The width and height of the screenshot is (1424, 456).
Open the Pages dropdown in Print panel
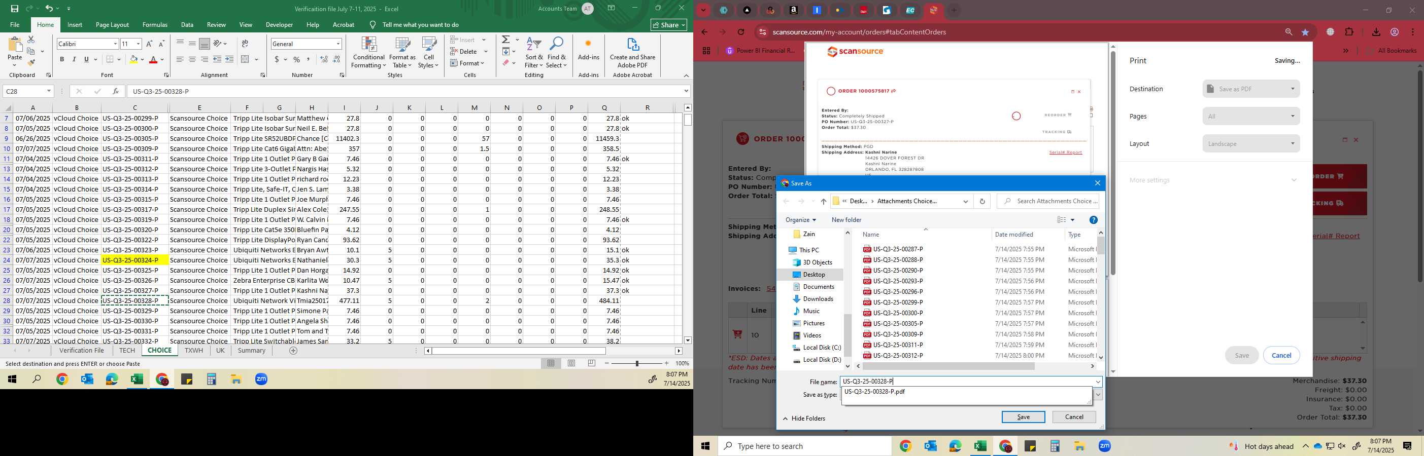pos(1250,117)
